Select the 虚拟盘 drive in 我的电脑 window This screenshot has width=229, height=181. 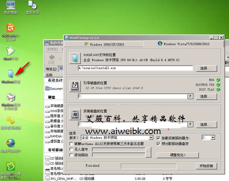click(x=54, y=141)
